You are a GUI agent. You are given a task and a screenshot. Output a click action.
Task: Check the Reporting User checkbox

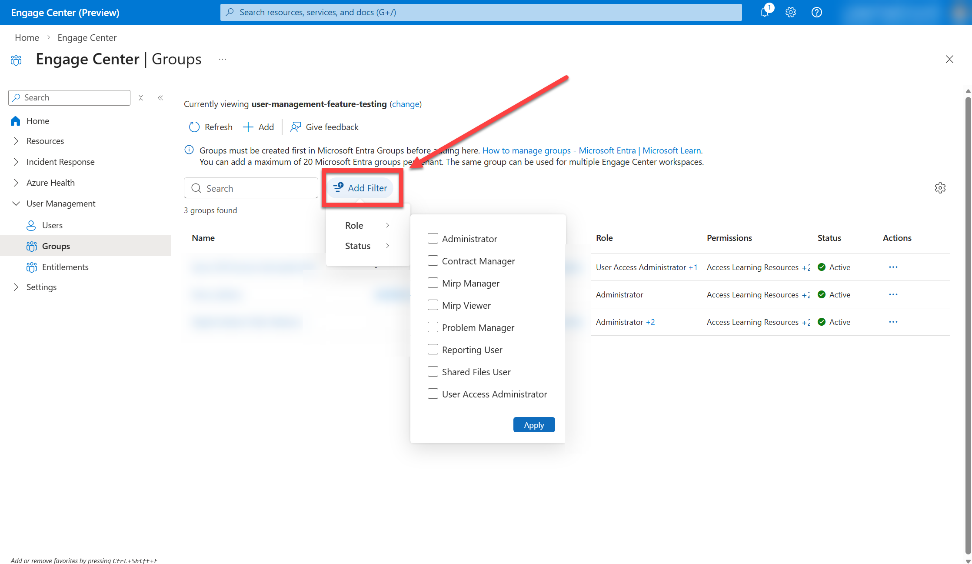point(433,349)
